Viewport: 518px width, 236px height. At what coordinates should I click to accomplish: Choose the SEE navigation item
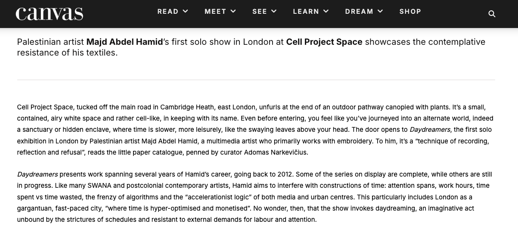coord(260,12)
